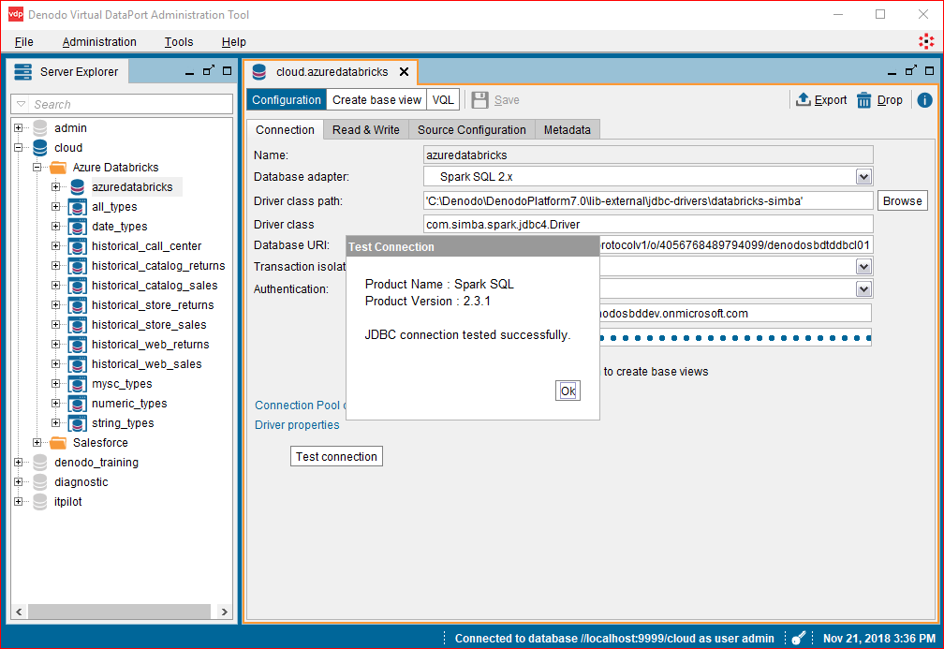Image resolution: width=944 pixels, height=649 pixels.
Task: Select the Configuration button
Action: point(286,100)
